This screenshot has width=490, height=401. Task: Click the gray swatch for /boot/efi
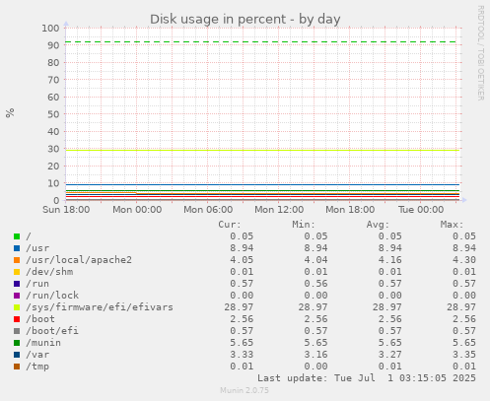(17, 331)
